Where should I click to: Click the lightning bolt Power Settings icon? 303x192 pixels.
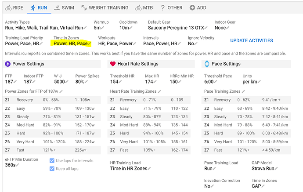(x=7, y=64)
